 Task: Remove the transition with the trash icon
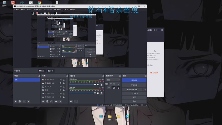pos(114,88)
